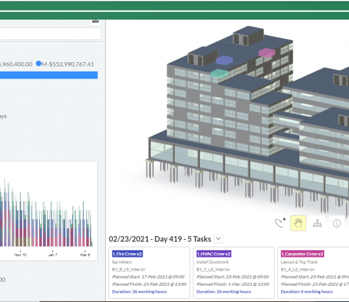This screenshot has height=302, width=349.
Task: Select the orbit rotate view tool
Action: tap(280, 223)
